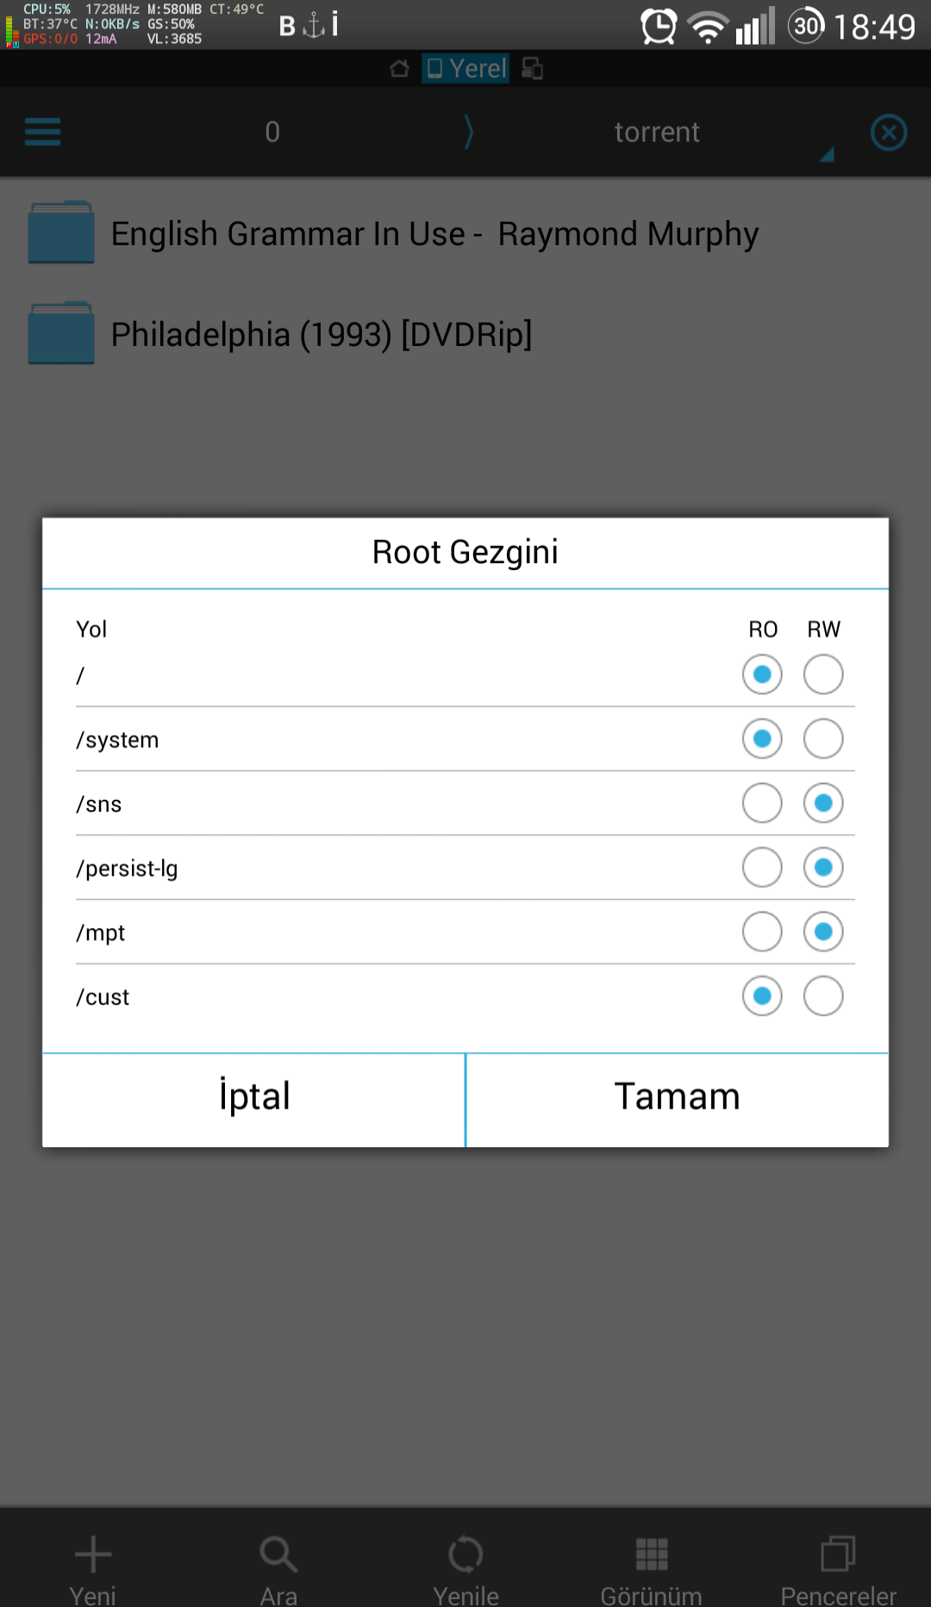Select the Yerel tab
This screenshot has height=1607, width=931.
click(465, 68)
